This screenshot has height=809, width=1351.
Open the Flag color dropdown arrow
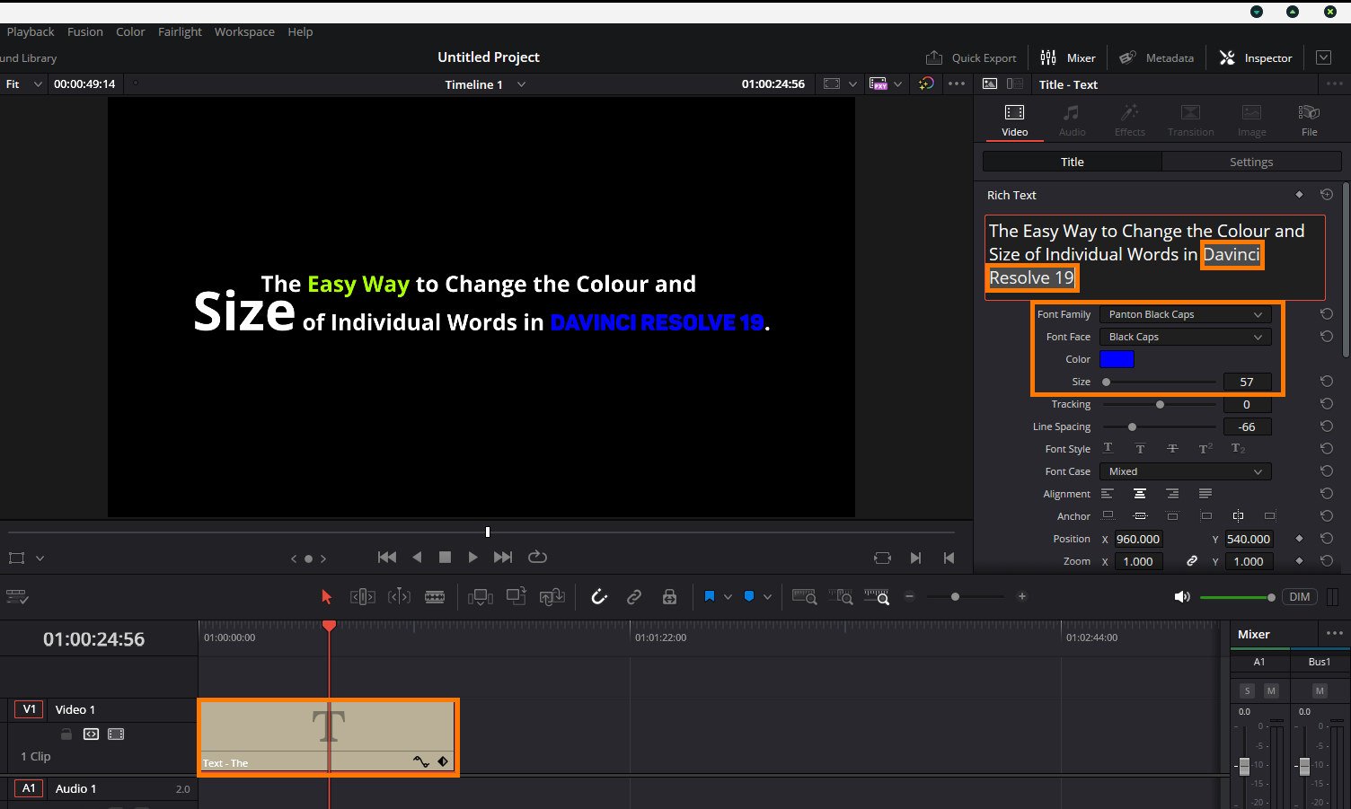pos(728,597)
